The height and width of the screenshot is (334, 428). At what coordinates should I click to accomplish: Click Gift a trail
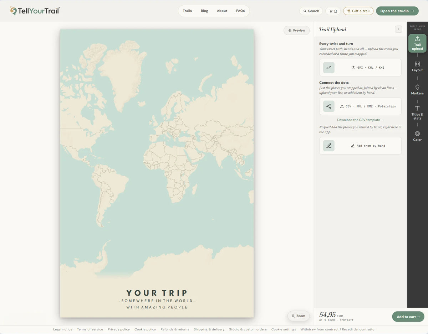pos(358,11)
